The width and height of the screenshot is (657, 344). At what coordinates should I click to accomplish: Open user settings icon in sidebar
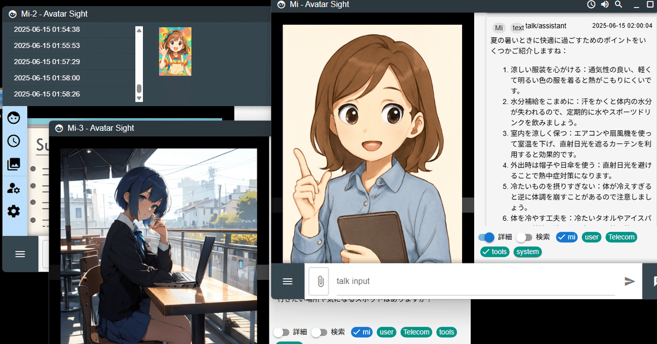(x=14, y=188)
